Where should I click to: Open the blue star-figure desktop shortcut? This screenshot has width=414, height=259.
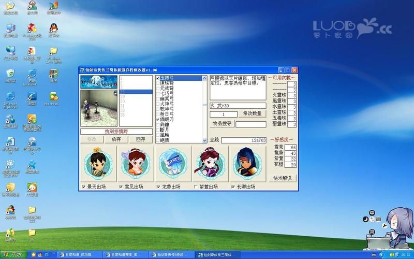pos(32,166)
